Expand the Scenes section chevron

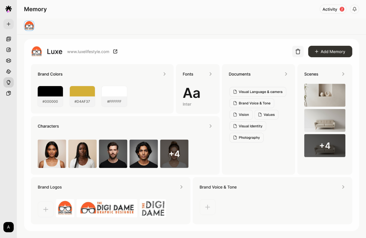coord(343,74)
